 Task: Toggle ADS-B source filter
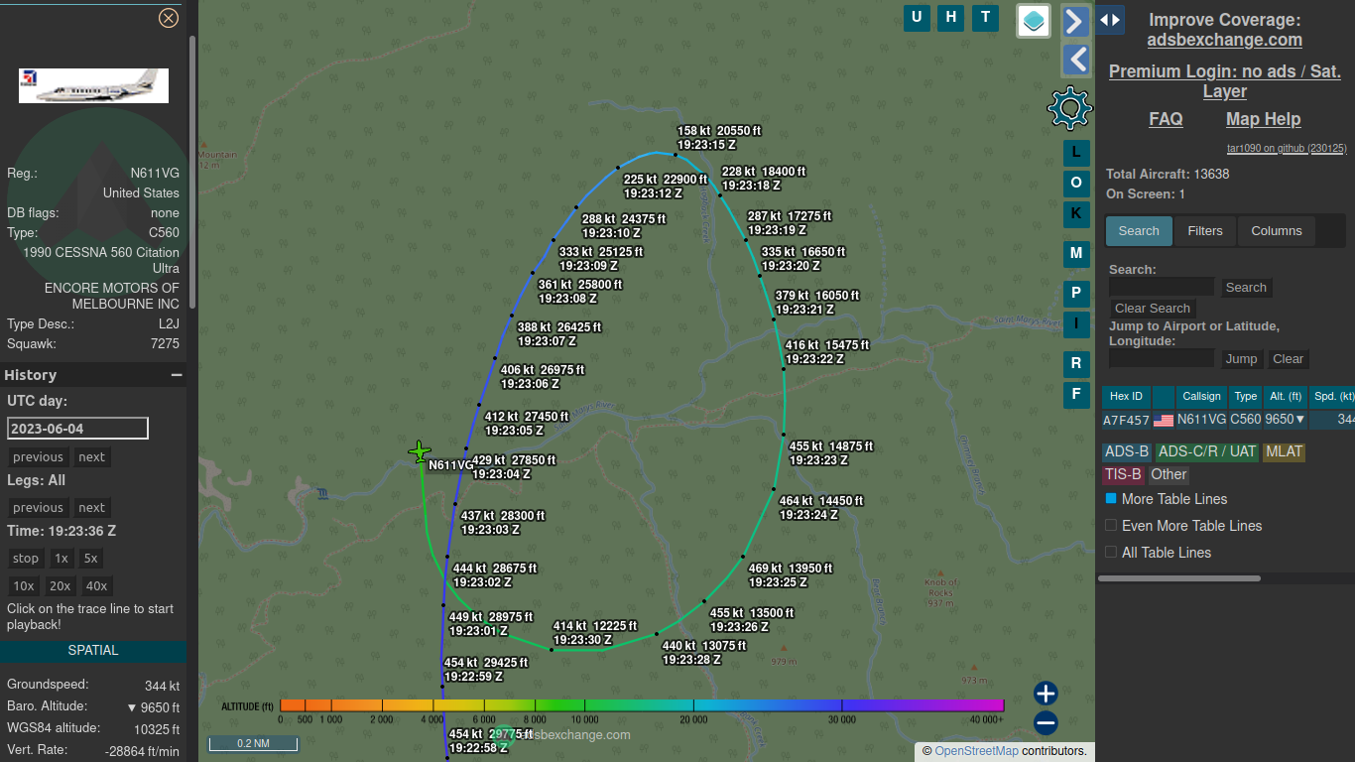[x=1127, y=451]
